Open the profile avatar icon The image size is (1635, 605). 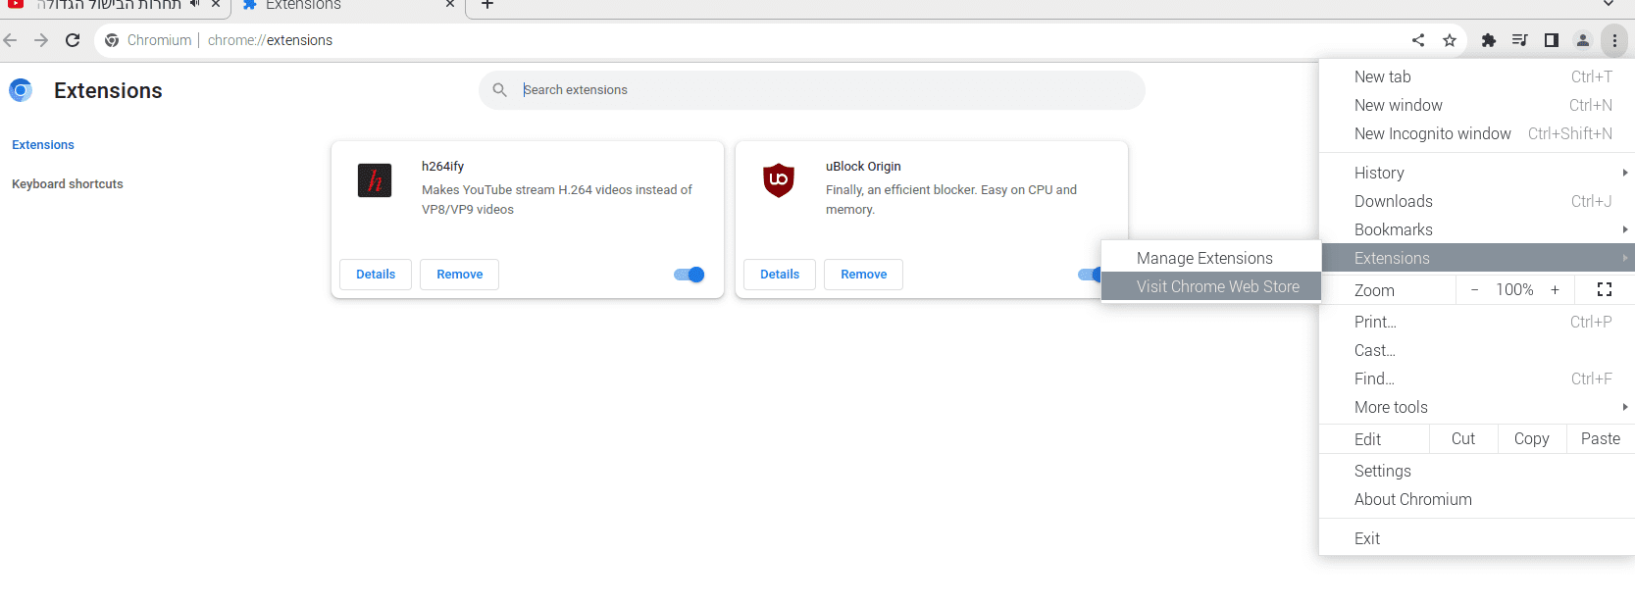(x=1583, y=40)
